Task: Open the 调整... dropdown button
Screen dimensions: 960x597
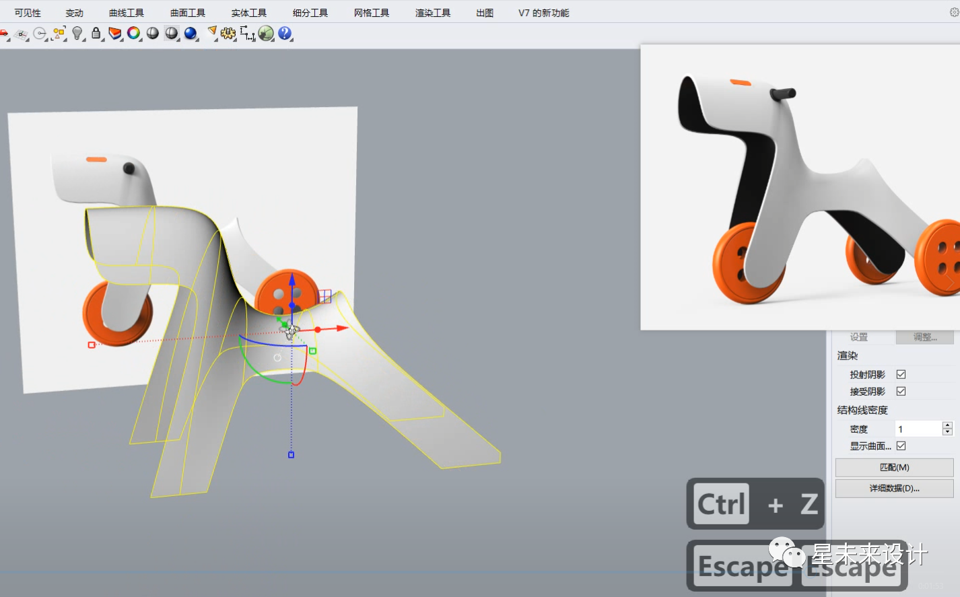Action: 924,337
